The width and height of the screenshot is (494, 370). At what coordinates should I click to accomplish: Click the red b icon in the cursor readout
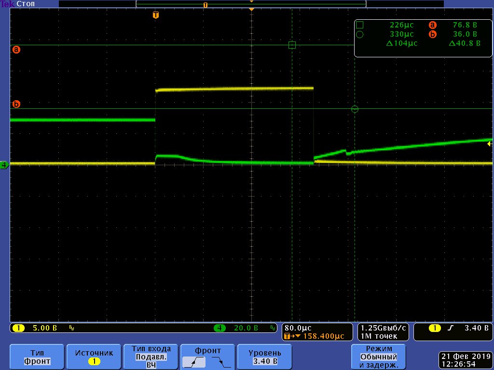[x=433, y=34]
